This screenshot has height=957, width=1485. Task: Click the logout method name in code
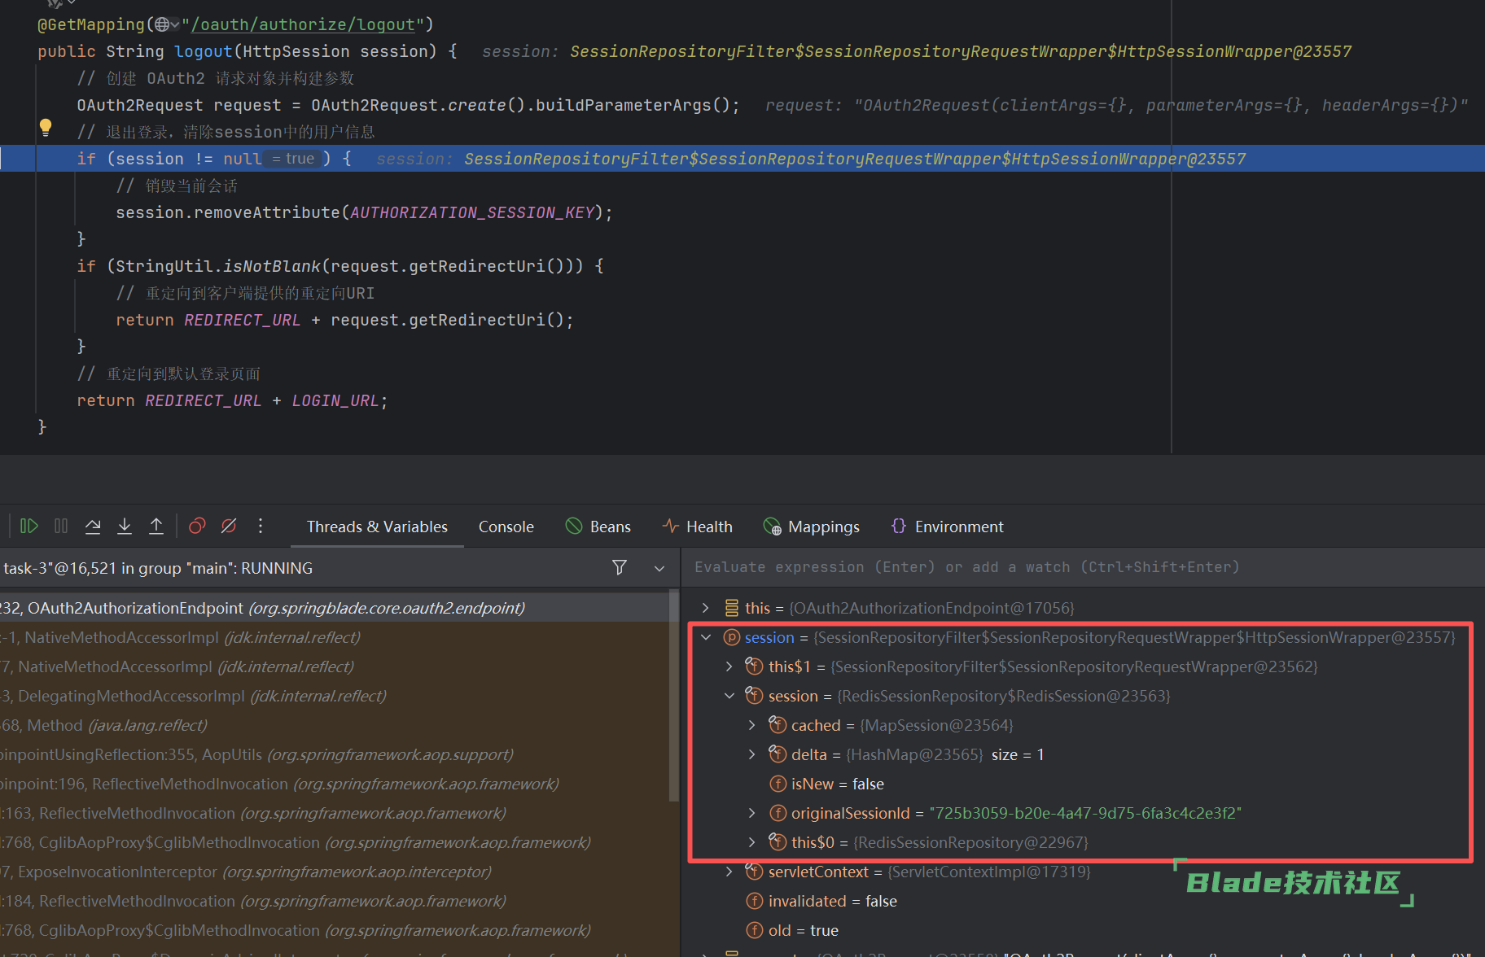click(x=204, y=51)
